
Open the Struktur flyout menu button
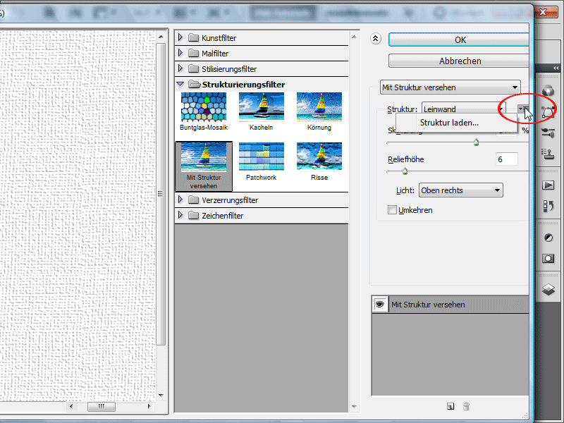tap(523, 109)
